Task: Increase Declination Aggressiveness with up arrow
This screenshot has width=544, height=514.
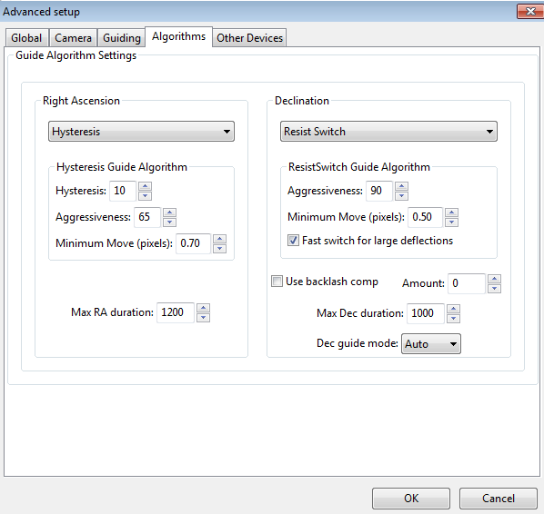Action: [401, 186]
